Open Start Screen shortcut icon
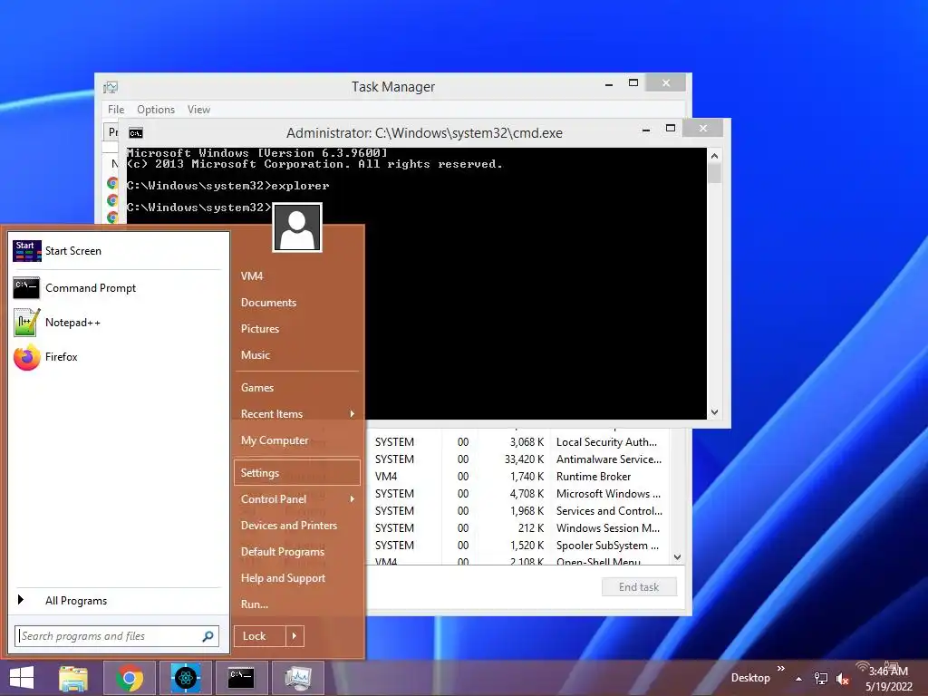Screen dimensions: 928x696 26,251
